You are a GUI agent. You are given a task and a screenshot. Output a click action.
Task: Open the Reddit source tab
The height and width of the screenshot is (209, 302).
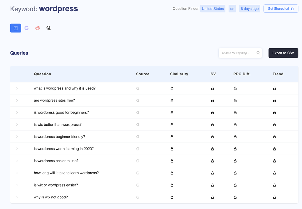pos(37,28)
